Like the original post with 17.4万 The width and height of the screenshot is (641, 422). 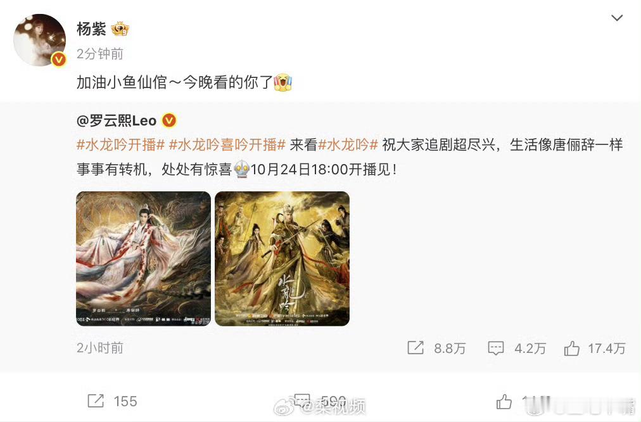(x=571, y=348)
